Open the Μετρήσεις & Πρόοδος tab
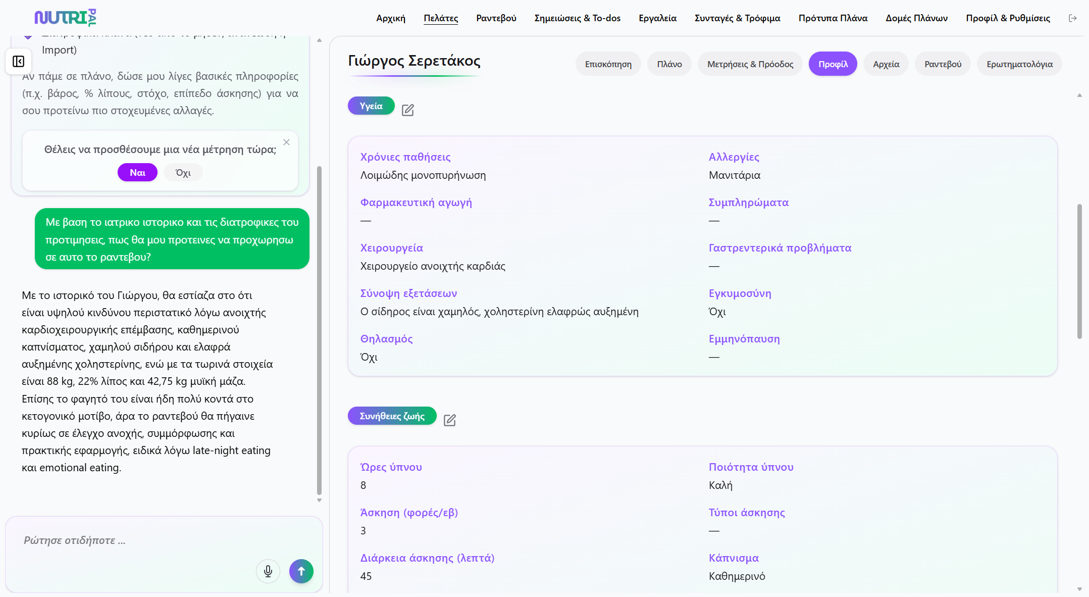The image size is (1089, 597). pyautogui.click(x=750, y=64)
